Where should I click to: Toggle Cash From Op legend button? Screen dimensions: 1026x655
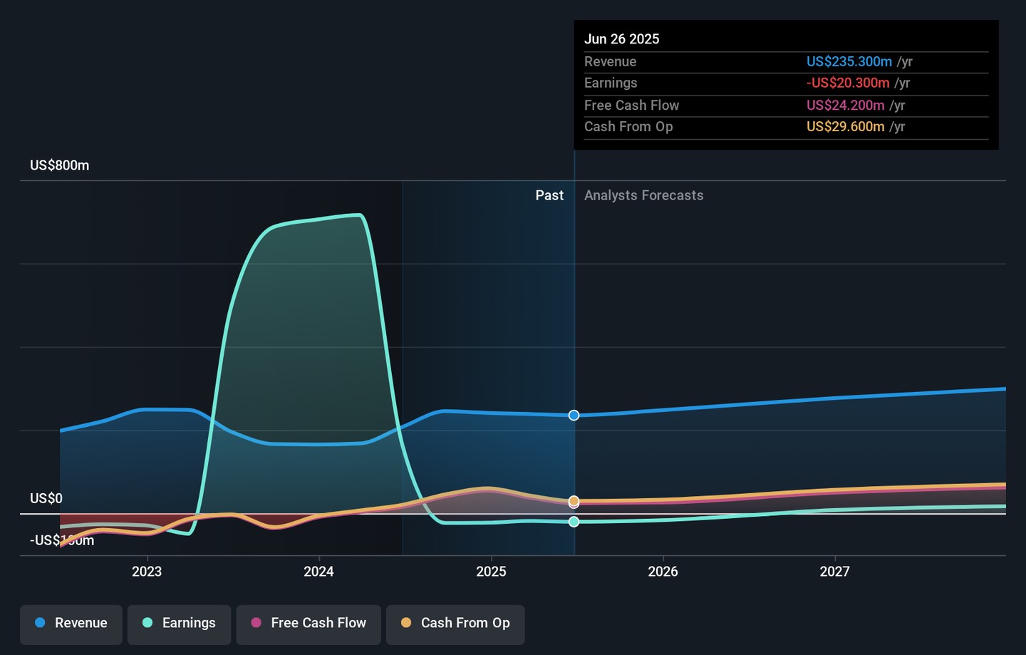[x=455, y=623]
